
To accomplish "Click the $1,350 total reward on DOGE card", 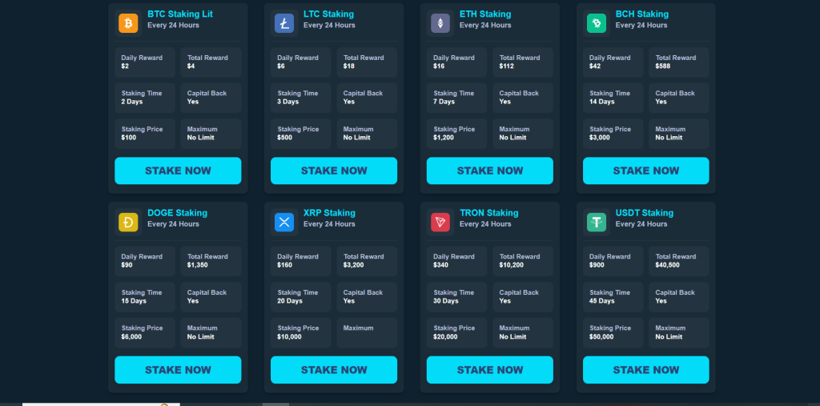I will [198, 265].
